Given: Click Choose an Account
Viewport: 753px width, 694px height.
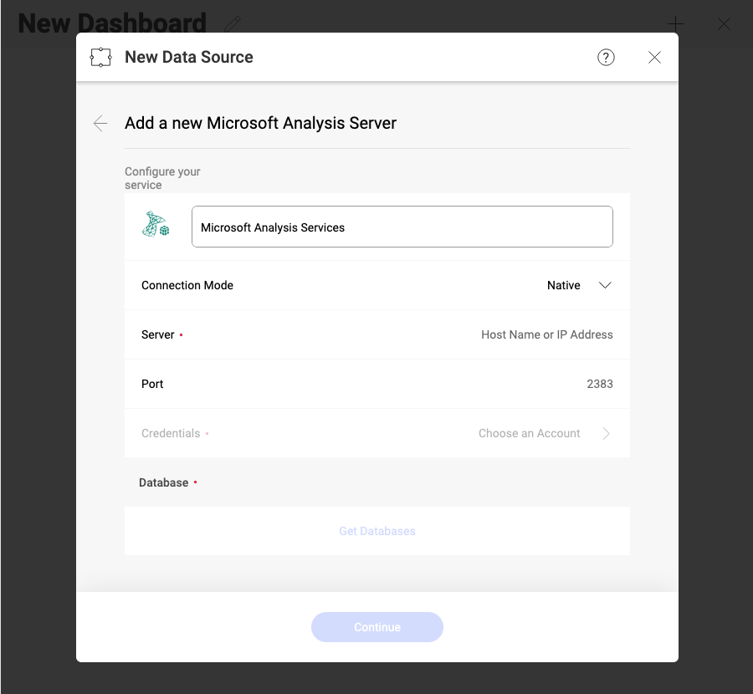Looking at the screenshot, I should coord(529,433).
